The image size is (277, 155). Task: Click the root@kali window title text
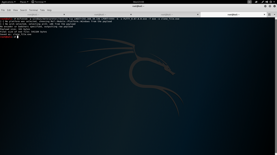click(x=138, y=6)
